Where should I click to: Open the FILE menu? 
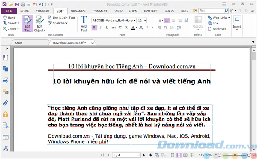(x=9, y=11)
